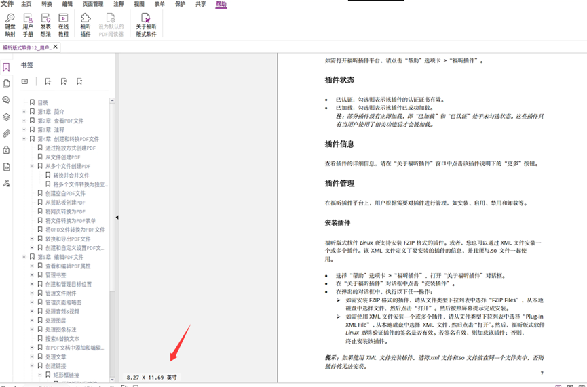
Task: Collapse the 第5章 编辑PDF文件 bookmark
Action: tap(24, 258)
